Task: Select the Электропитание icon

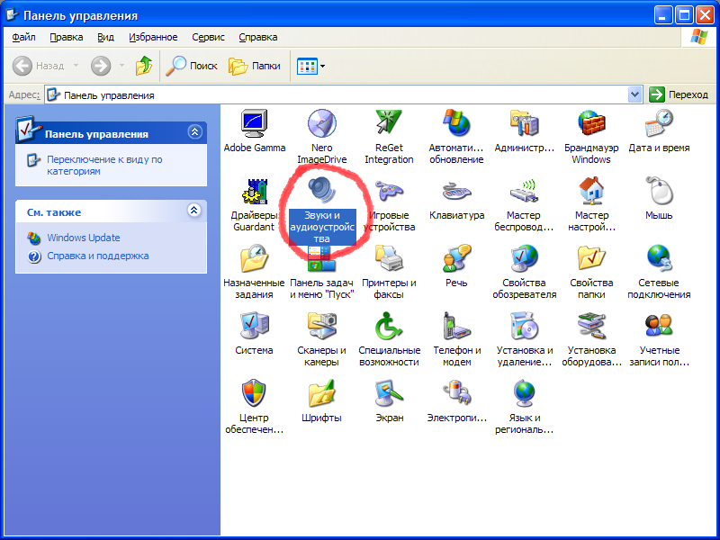Action: (456, 393)
